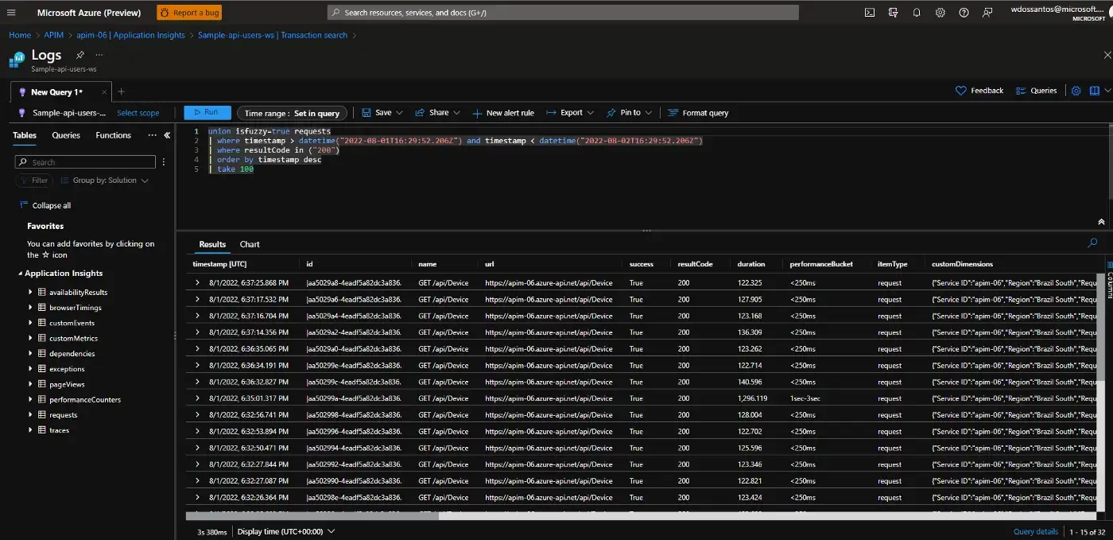The height and width of the screenshot is (540, 1113).
Task: Select the New Query 1 tab
Action: (57, 92)
